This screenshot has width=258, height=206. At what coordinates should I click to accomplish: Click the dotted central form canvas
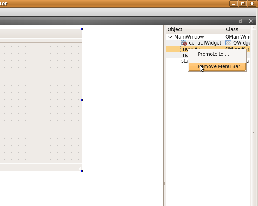pos(41,102)
